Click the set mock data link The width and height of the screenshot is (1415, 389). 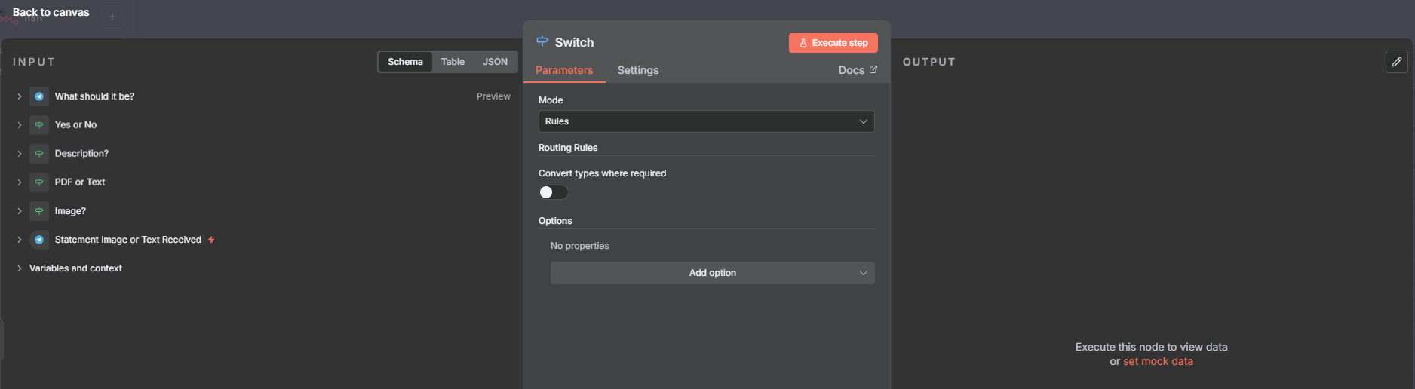coord(1158,362)
